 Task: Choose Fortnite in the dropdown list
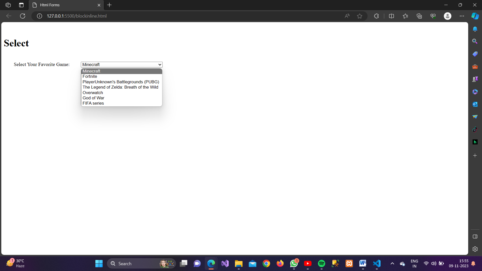tap(122, 77)
